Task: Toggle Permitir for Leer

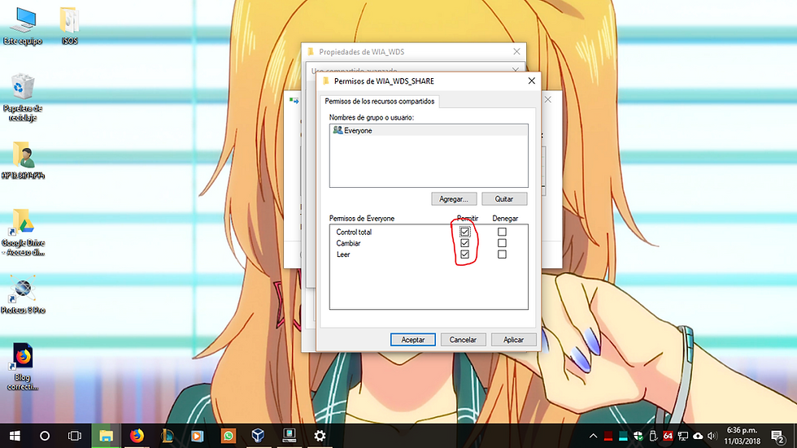Action: click(x=464, y=254)
